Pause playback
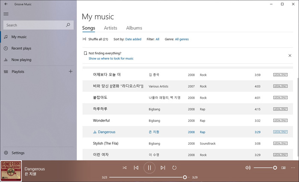This screenshot has width=299, height=182. (149, 168)
